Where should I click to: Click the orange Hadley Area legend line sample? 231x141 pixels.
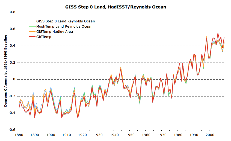32,32
